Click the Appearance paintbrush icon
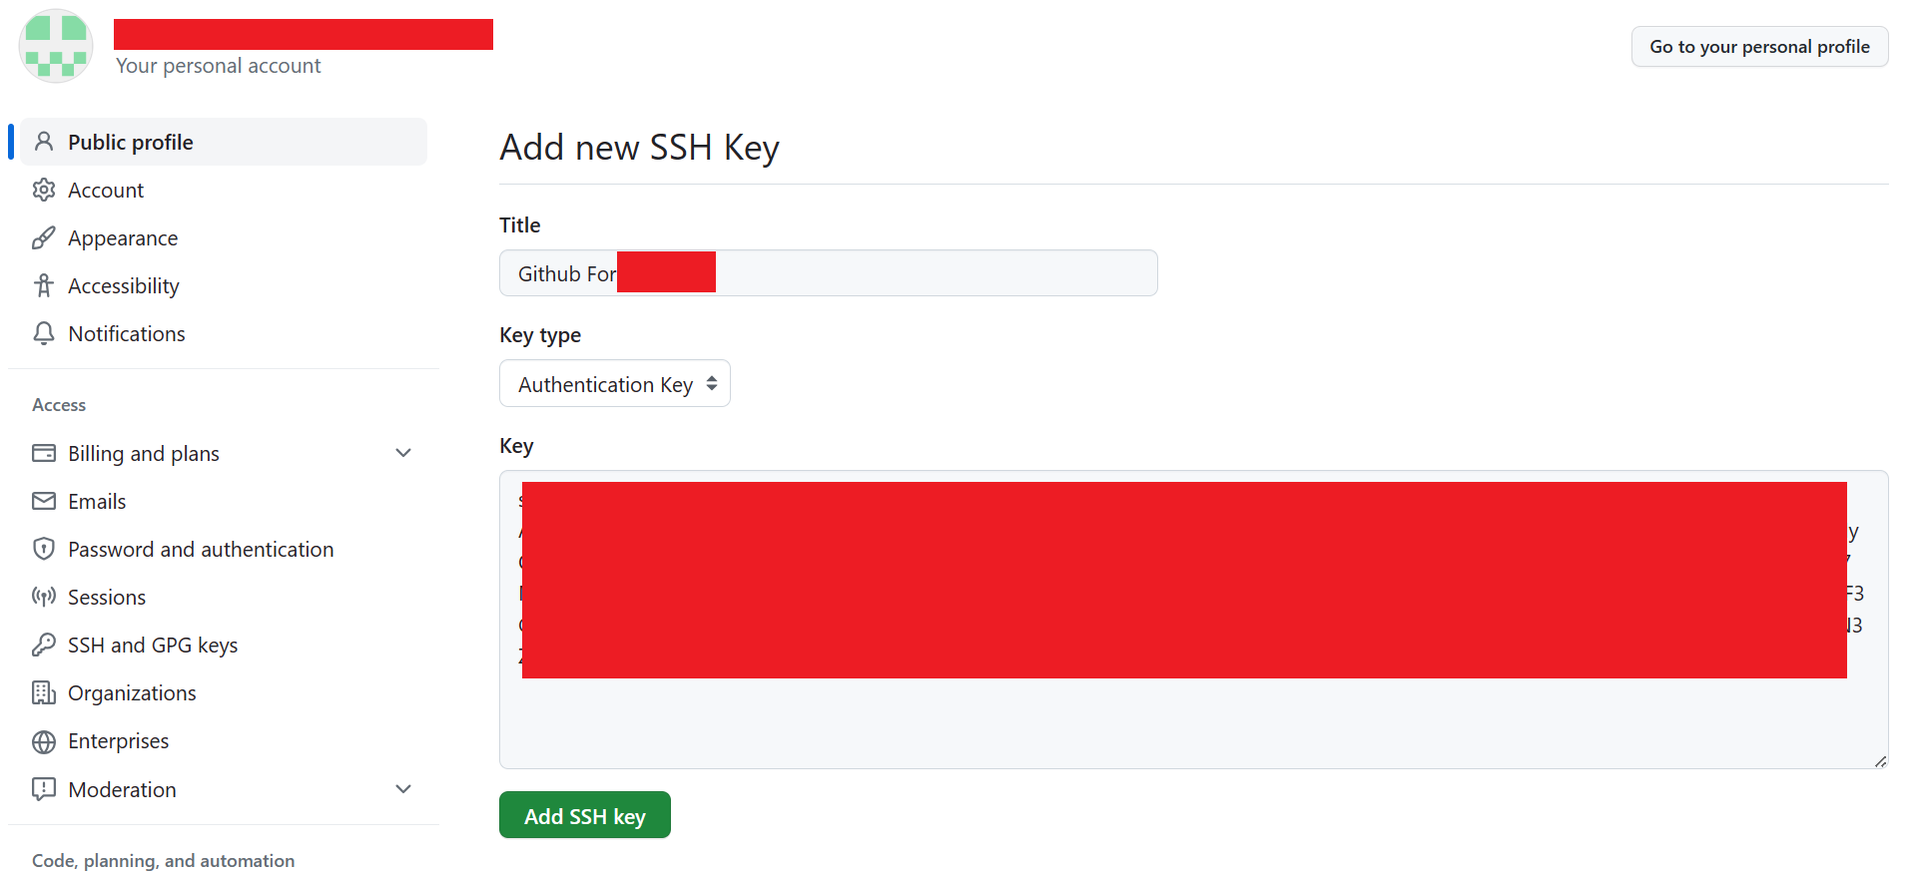The image size is (1919, 872). coord(44,237)
